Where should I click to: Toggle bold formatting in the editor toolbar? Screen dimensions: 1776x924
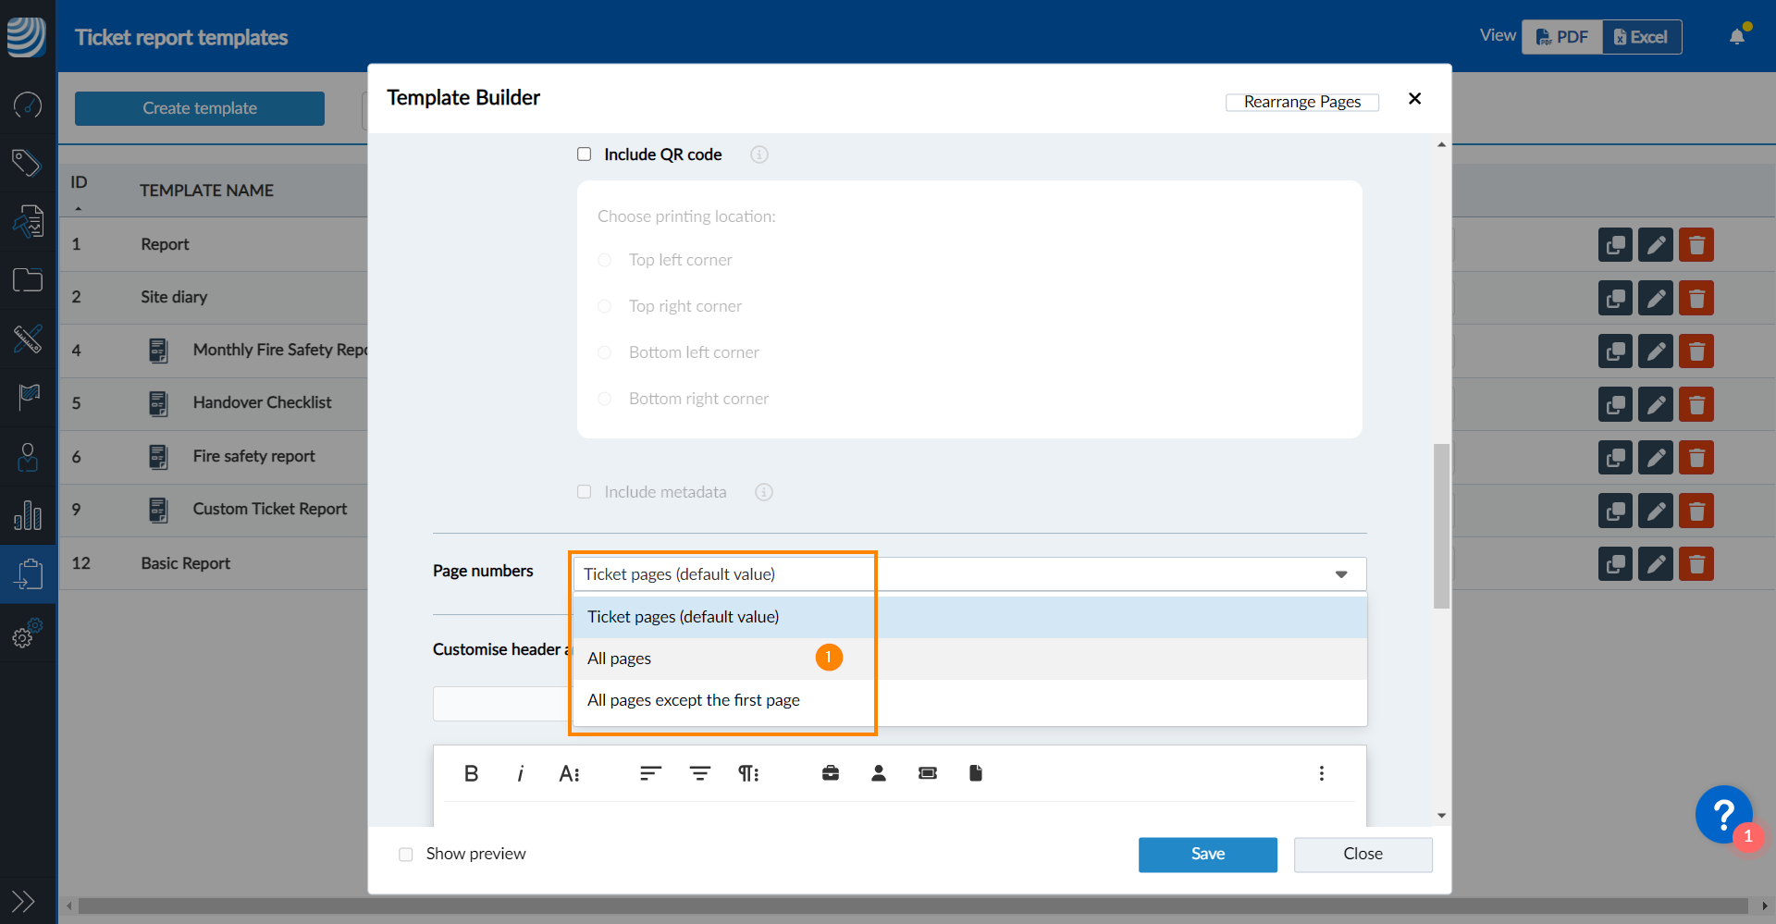click(471, 773)
